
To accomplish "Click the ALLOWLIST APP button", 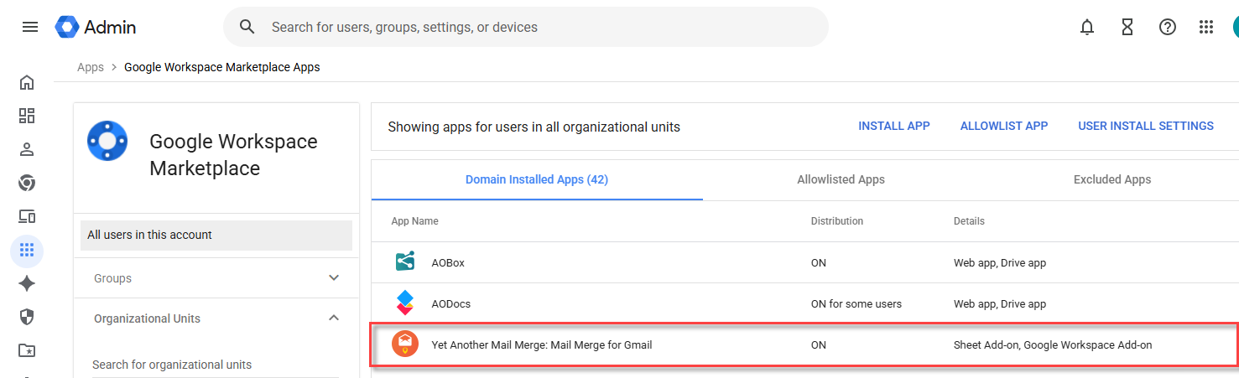I will (1004, 126).
